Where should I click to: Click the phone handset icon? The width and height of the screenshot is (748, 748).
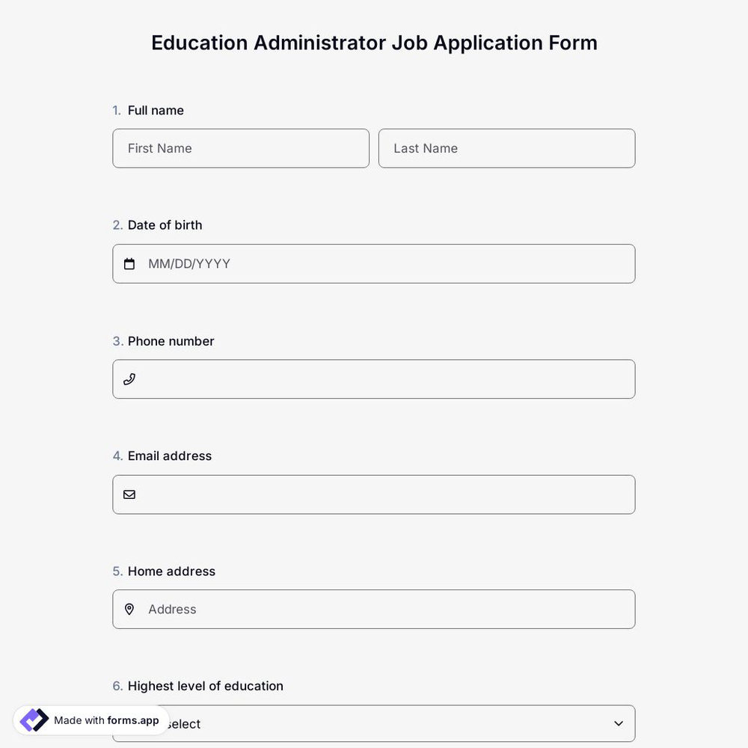click(x=129, y=378)
